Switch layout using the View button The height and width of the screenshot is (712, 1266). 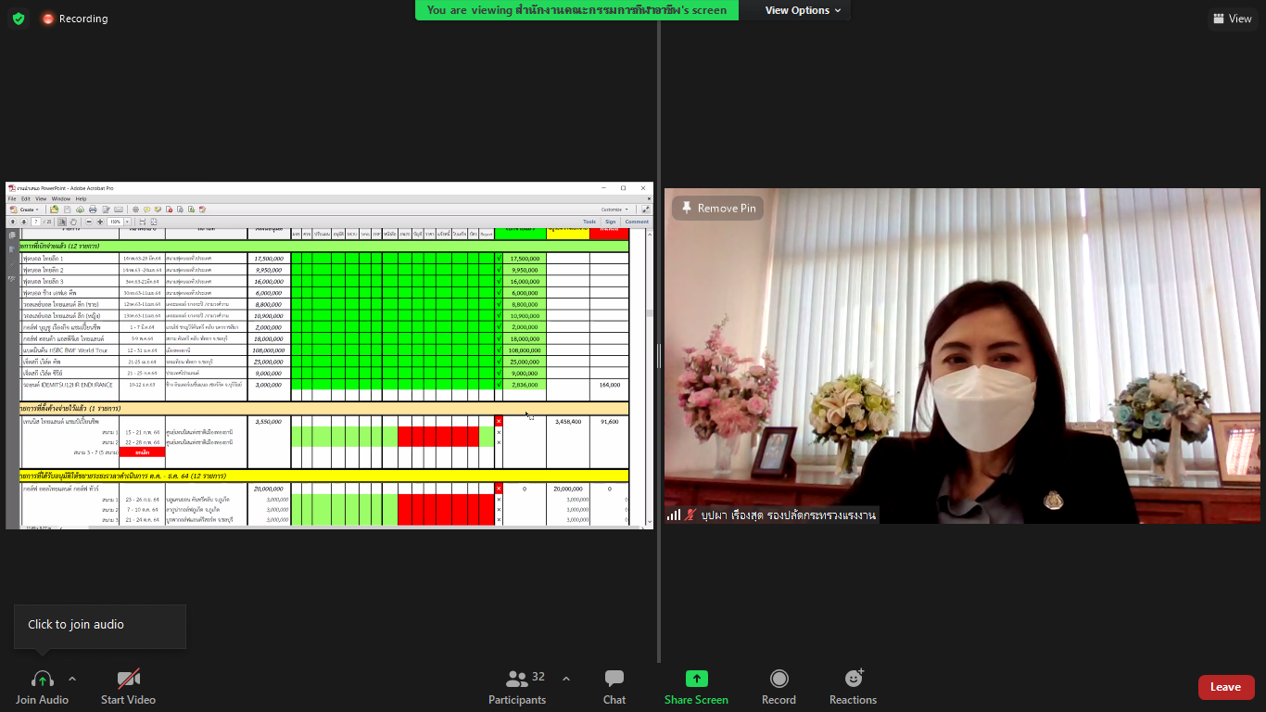pyautogui.click(x=1232, y=19)
